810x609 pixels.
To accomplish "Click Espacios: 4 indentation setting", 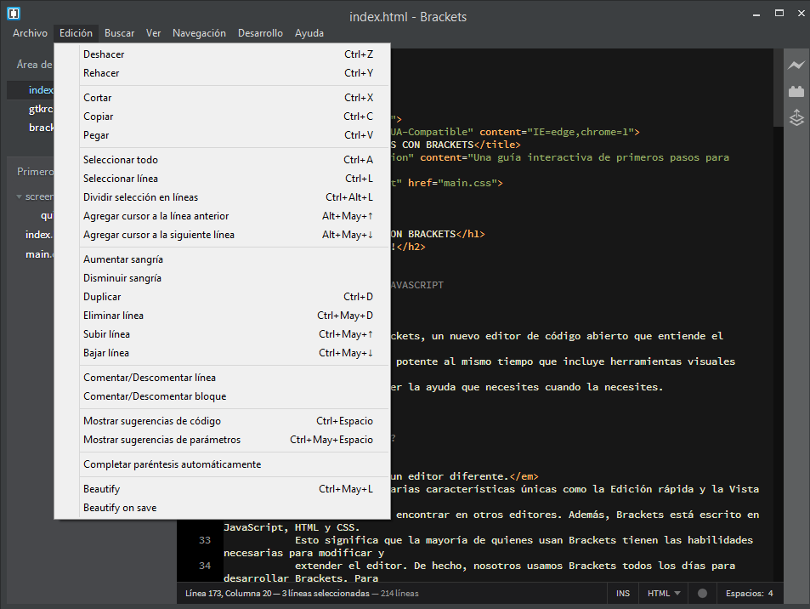I will click(749, 593).
